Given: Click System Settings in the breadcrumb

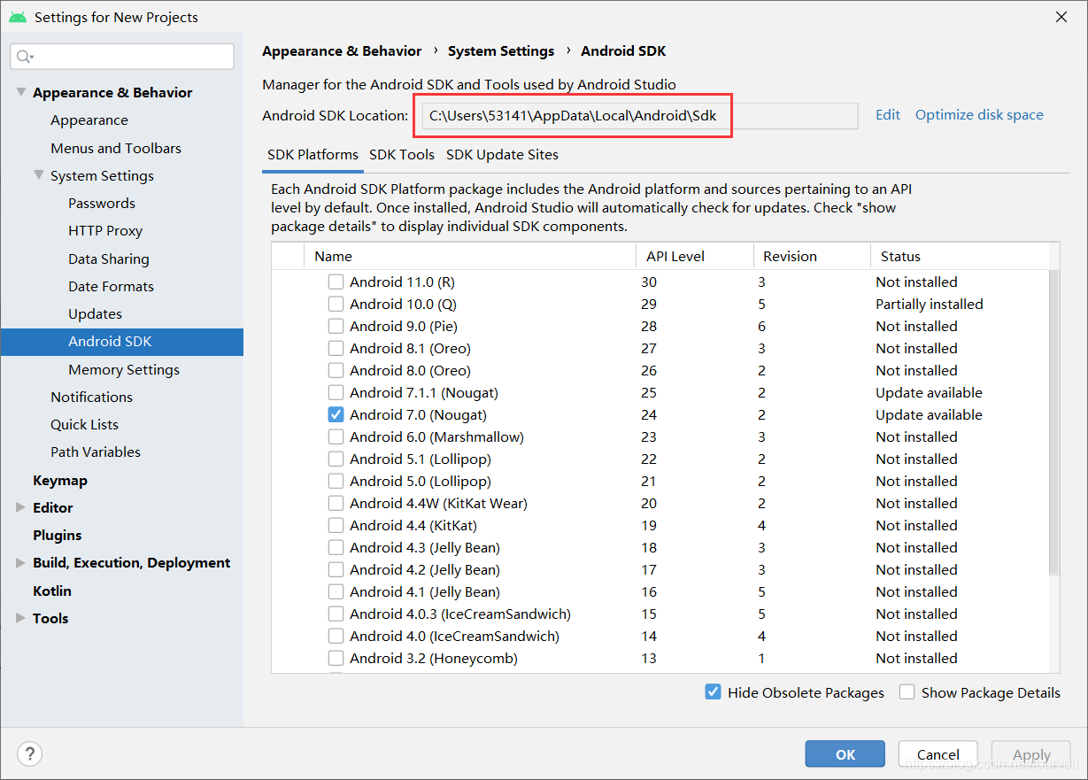Looking at the screenshot, I should pos(501,51).
